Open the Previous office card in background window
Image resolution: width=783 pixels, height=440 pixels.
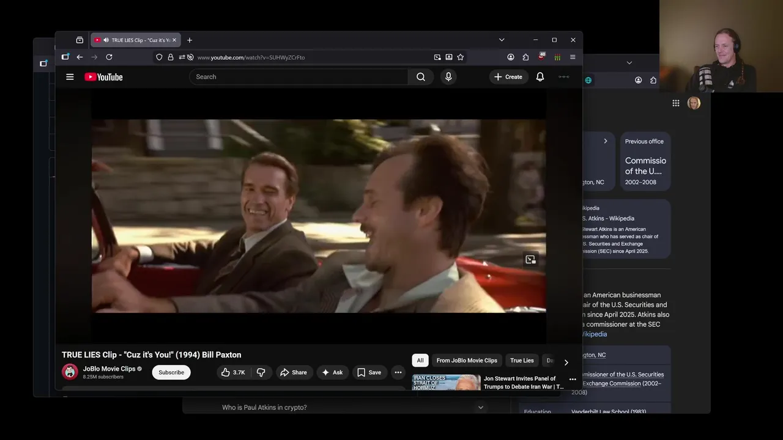pos(645,161)
